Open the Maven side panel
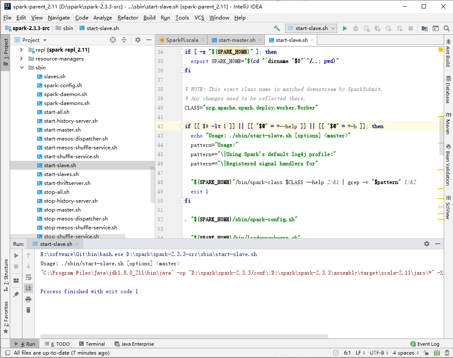This screenshot has height=358, width=453. coord(448,124)
